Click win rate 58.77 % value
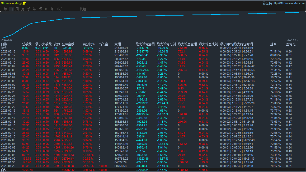306x172 pixels. click(x=276, y=77)
